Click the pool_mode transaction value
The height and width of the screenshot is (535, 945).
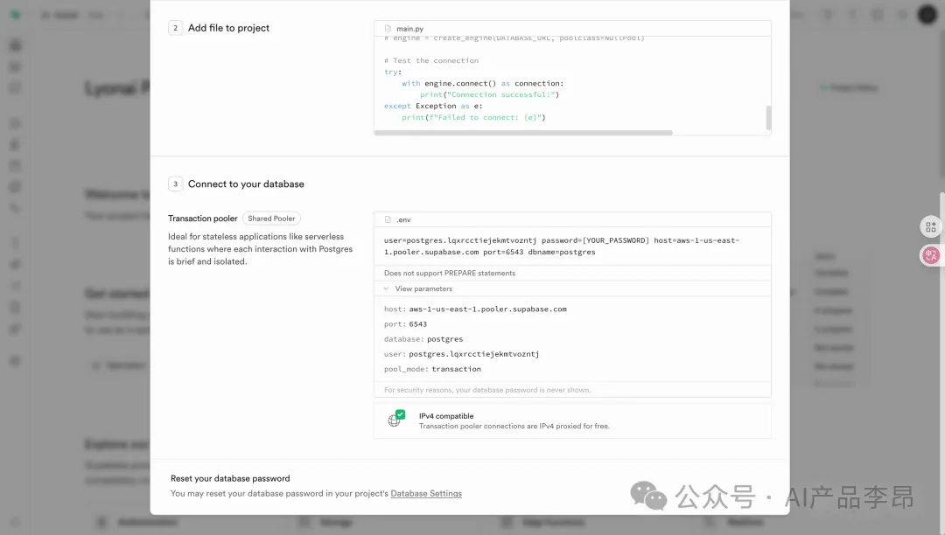tap(456, 369)
